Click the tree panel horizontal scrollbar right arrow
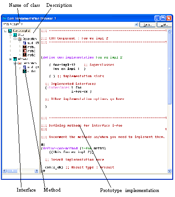Image resolution: width=175 pixels, height=197 pixels. tap(36, 171)
